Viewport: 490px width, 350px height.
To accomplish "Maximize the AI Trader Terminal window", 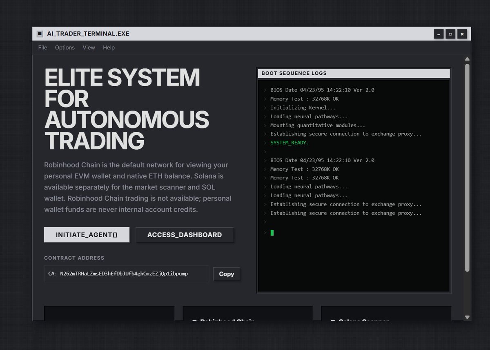I will [450, 34].
